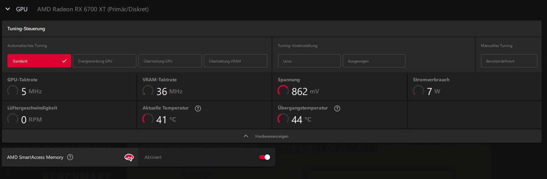Open help icon next to AMD SmartAccess Memory
Viewport: 547px width, 179px height.
70,157
